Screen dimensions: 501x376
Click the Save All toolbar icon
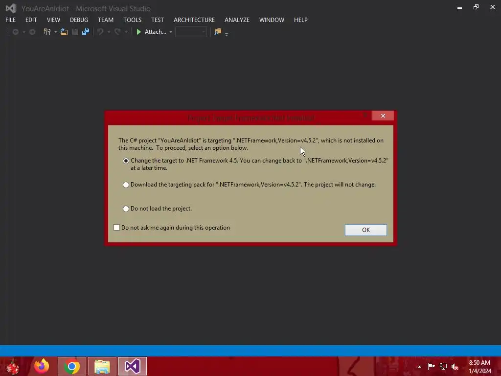tap(86, 32)
